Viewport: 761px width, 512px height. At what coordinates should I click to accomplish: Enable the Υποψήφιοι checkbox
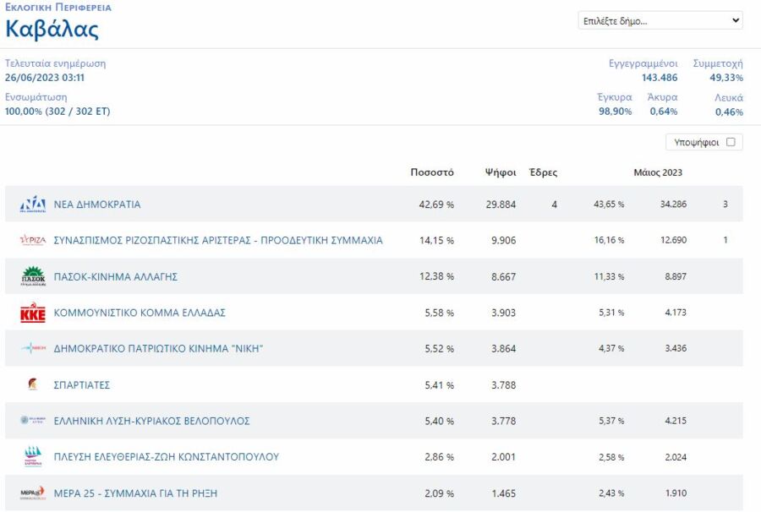731,142
